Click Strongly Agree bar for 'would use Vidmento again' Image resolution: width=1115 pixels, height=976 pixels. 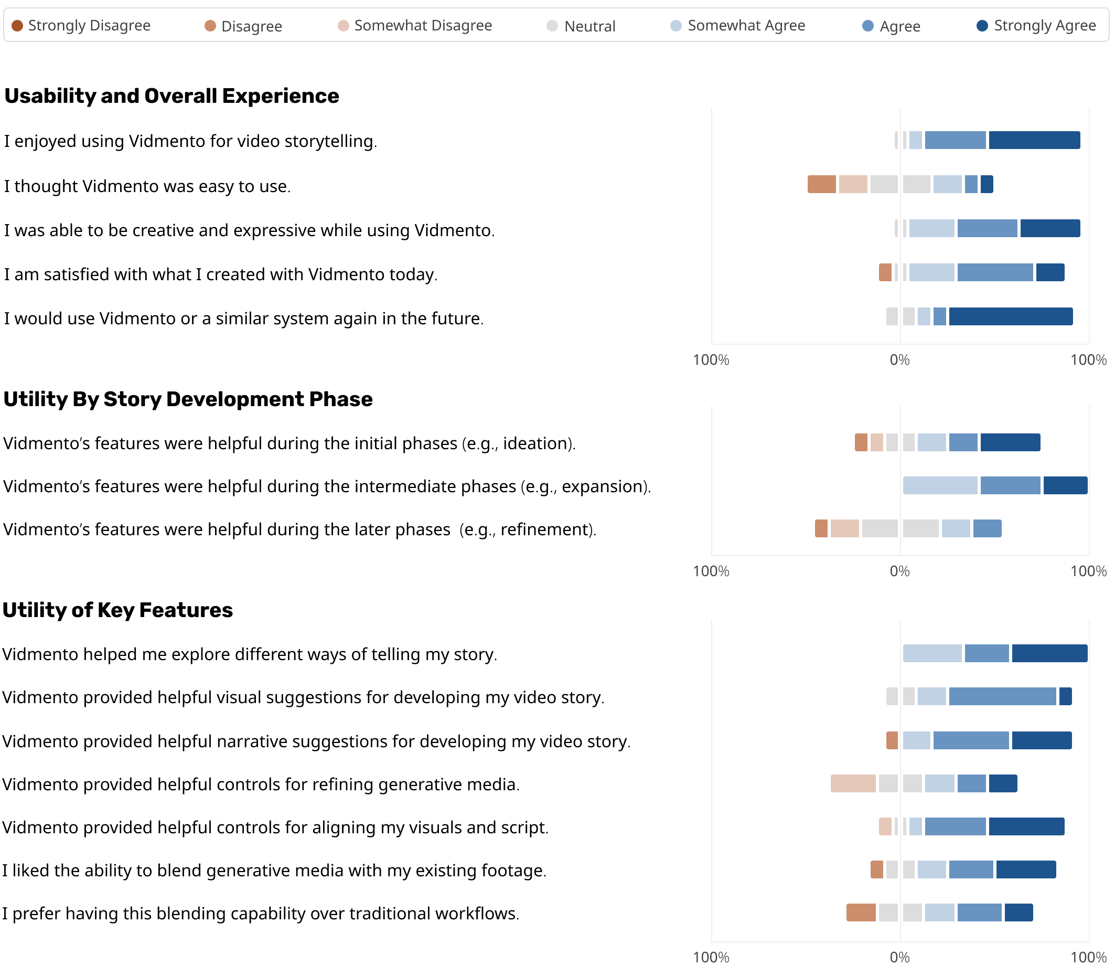[x=1011, y=316]
